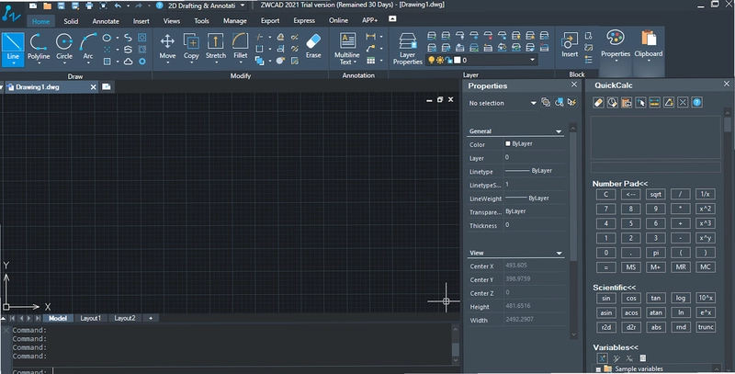Click the white layer color swatch
This screenshot has height=374, width=735.
coord(458,60)
